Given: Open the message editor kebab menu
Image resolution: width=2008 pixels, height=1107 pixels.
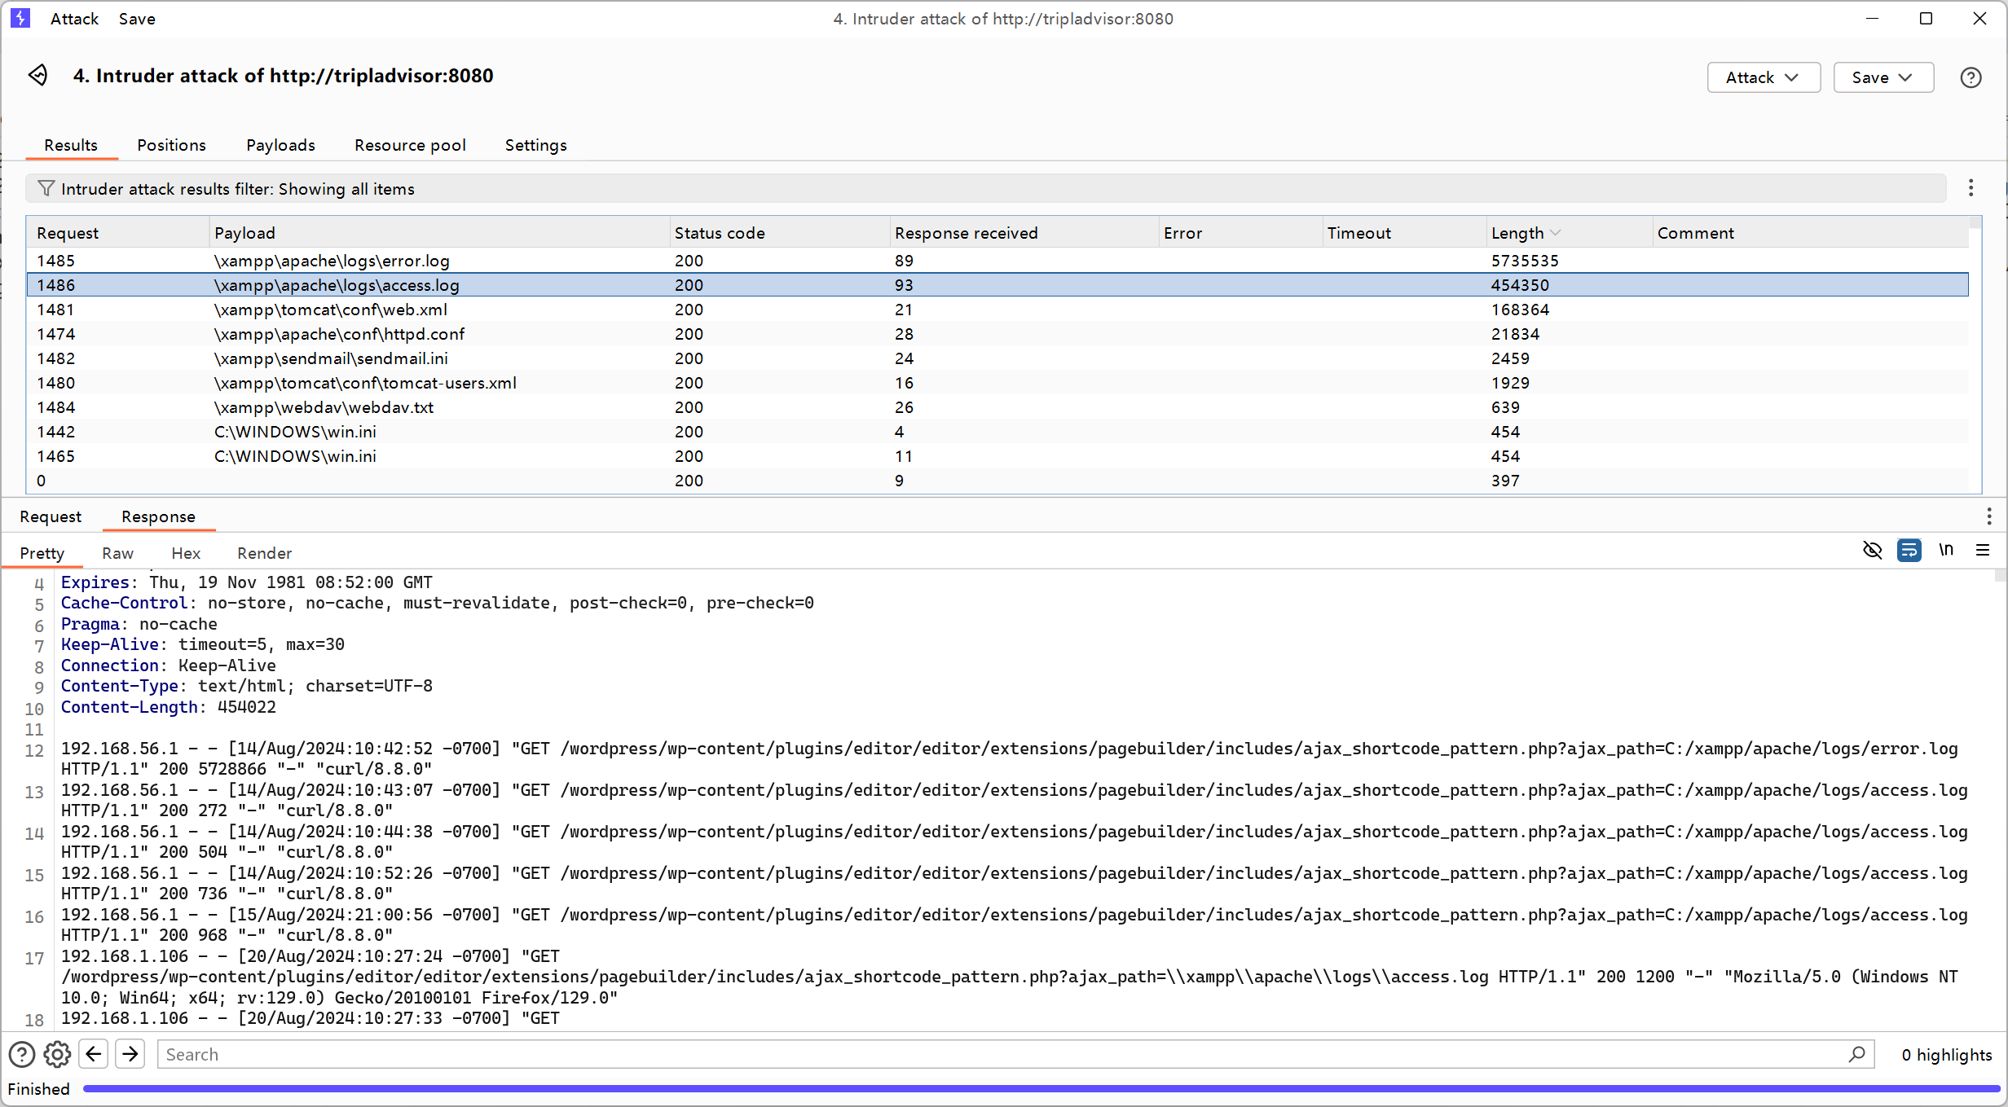Looking at the screenshot, I should tap(1989, 516).
